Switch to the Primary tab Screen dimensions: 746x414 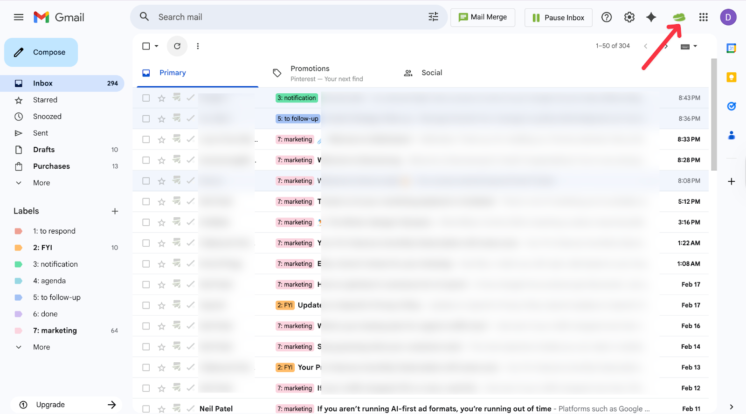click(x=198, y=73)
